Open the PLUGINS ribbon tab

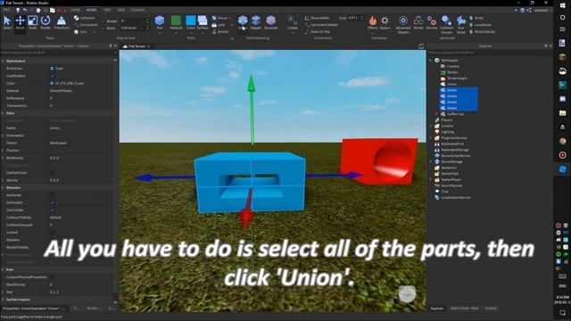137,10
